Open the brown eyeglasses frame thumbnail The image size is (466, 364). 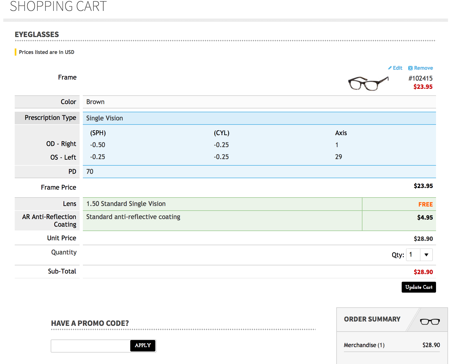[368, 83]
